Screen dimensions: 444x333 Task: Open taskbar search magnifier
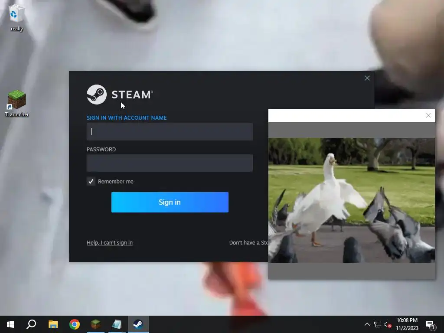click(31, 324)
